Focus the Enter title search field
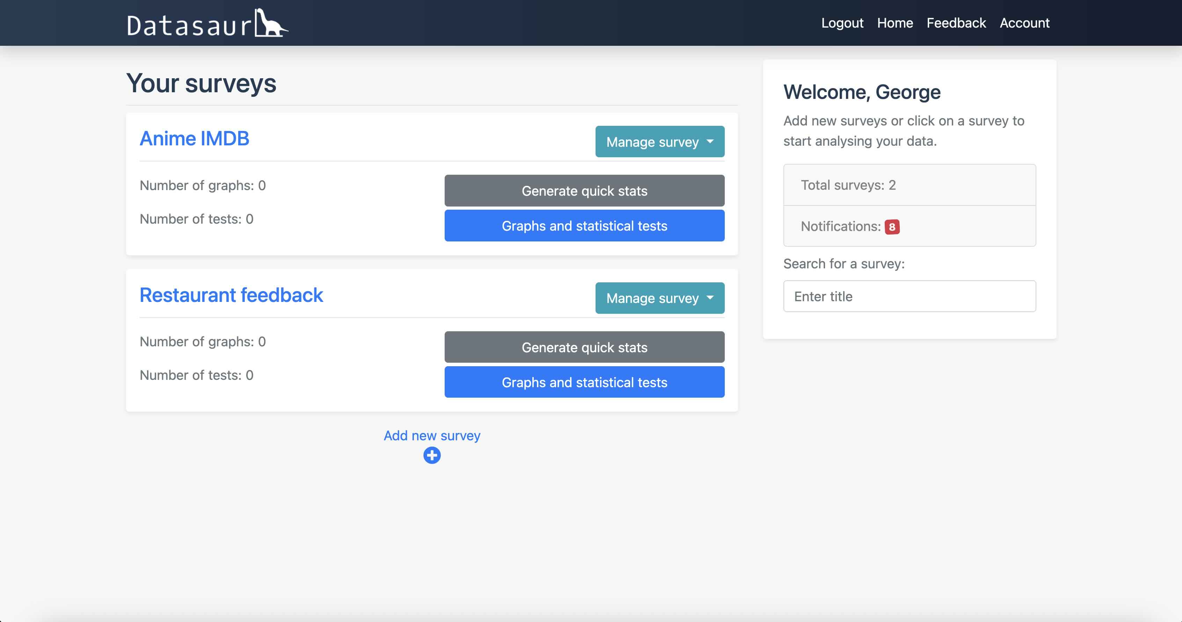 (x=909, y=297)
